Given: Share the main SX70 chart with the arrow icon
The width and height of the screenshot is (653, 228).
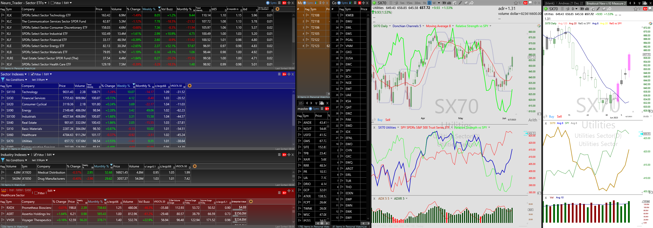Looking at the screenshot, I should [471, 3].
